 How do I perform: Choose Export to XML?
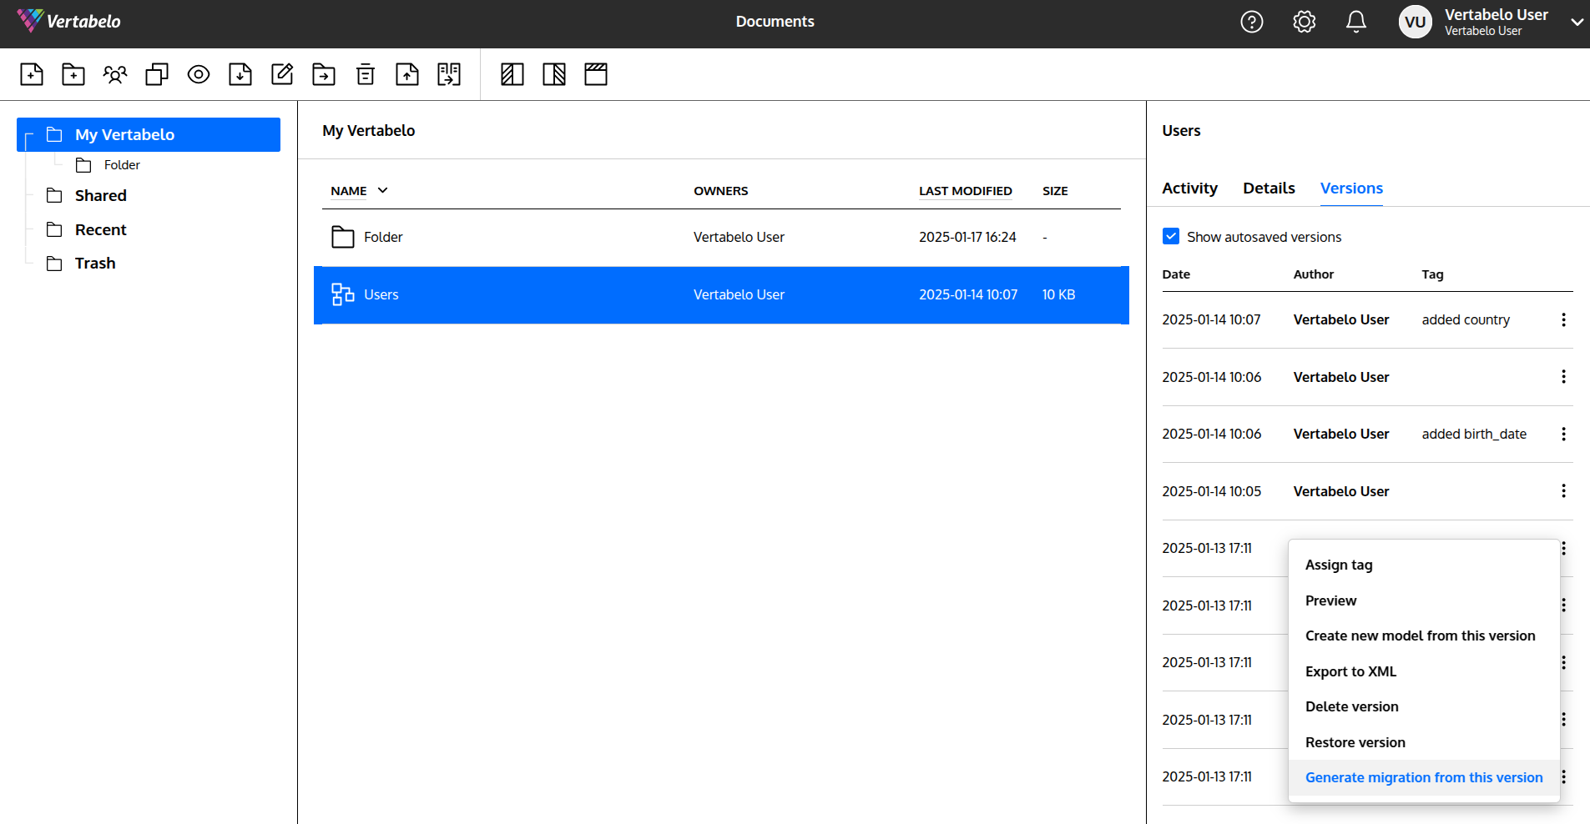point(1350,671)
